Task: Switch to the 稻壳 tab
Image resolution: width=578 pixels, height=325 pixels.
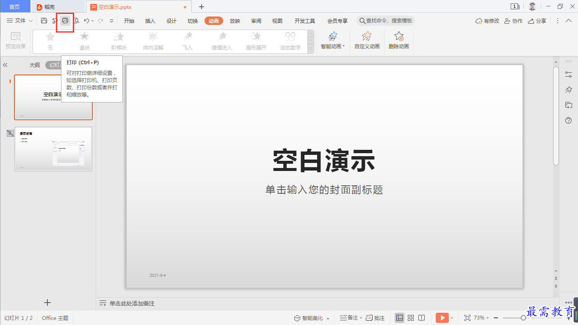Action: (58, 7)
